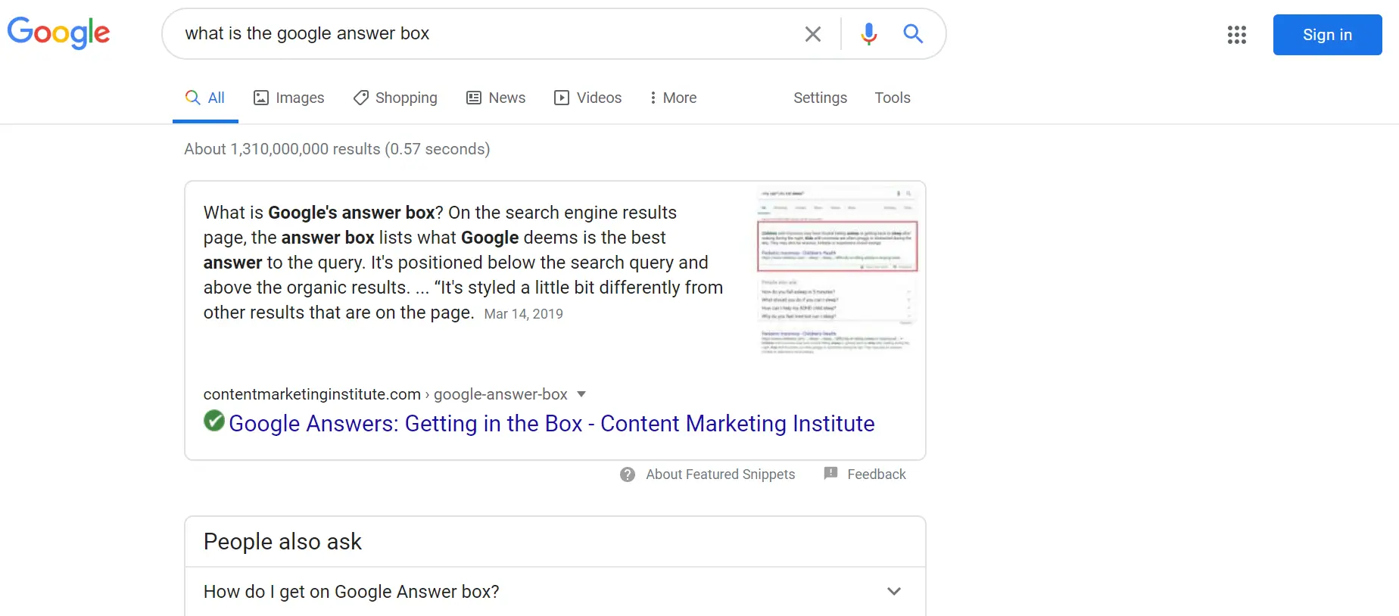Image resolution: width=1399 pixels, height=616 pixels.
Task: Open the Google apps grid
Action: 1237,35
